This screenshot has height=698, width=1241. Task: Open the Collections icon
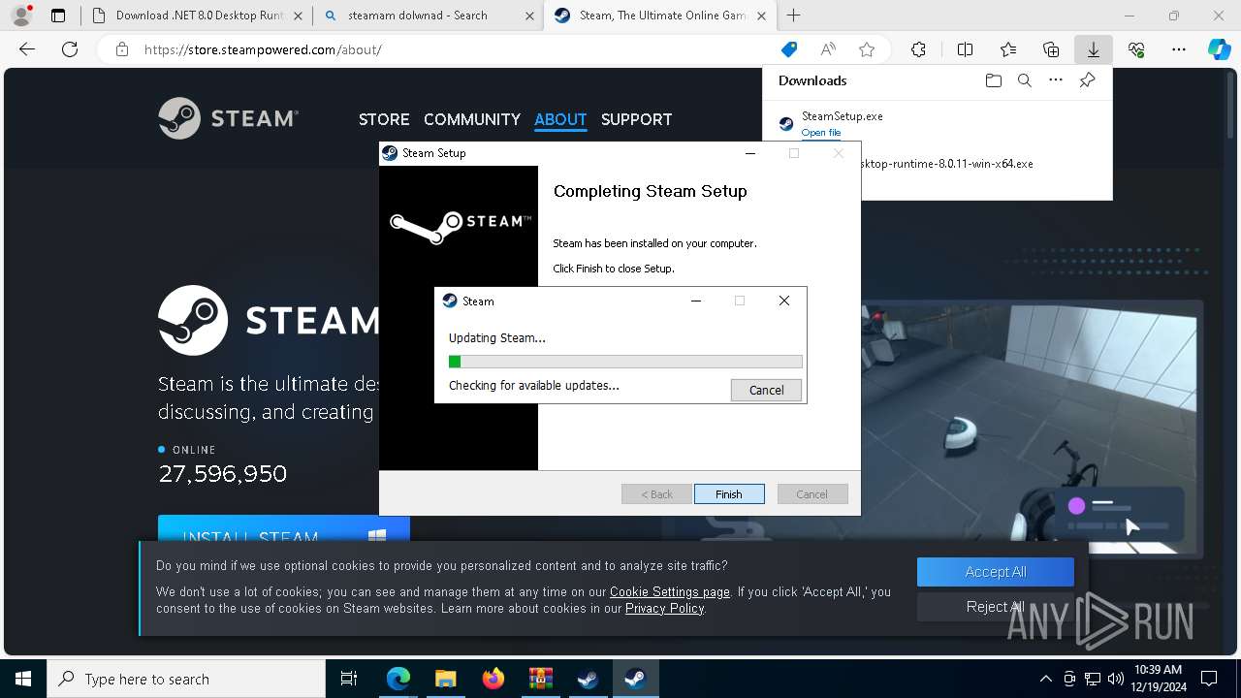tap(1051, 49)
